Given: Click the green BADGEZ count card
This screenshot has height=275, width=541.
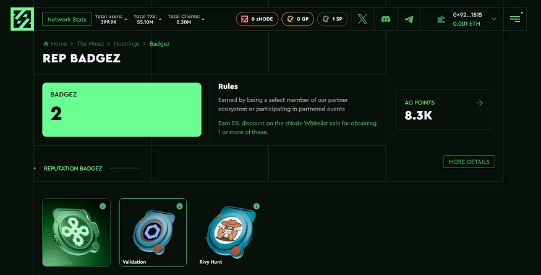Looking at the screenshot, I should [x=122, y=110].
